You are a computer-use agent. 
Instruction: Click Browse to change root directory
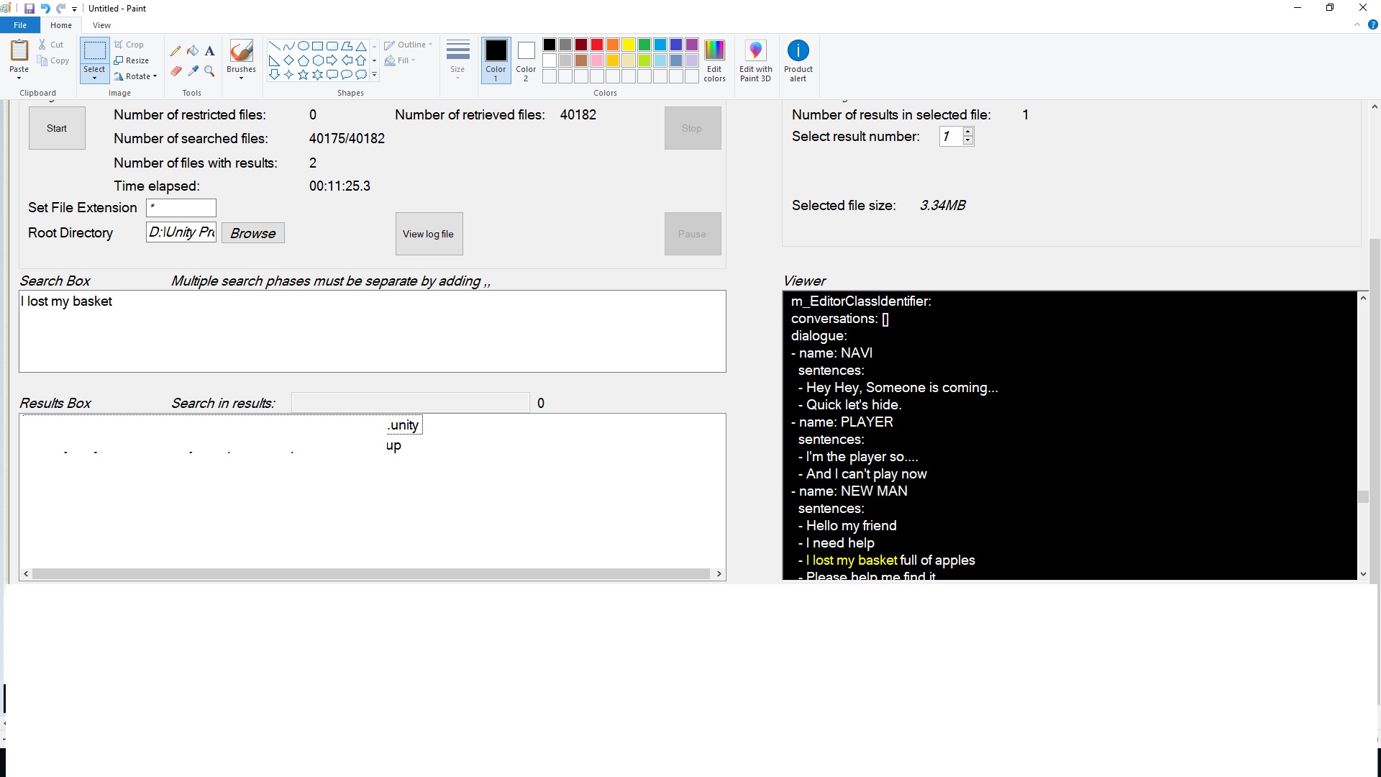pyautogui.click(x=251, y=232)
